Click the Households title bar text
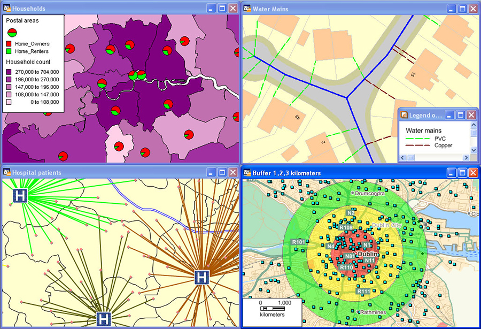The width and height of the screenshot is (481, 329). coord(28,9)
